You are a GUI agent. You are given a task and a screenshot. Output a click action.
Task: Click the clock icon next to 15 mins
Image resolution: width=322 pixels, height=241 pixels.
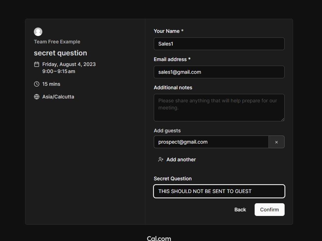[x=37, y=84]
